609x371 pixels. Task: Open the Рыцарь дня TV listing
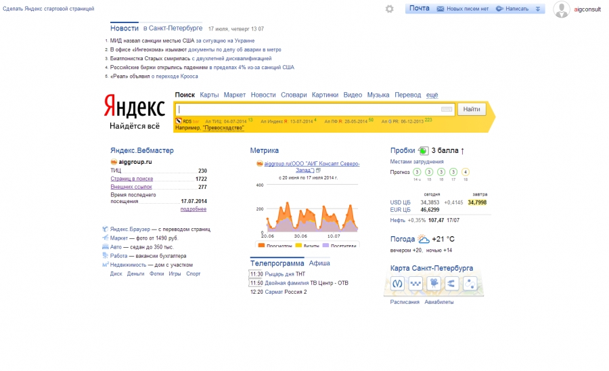pos(279,274)
